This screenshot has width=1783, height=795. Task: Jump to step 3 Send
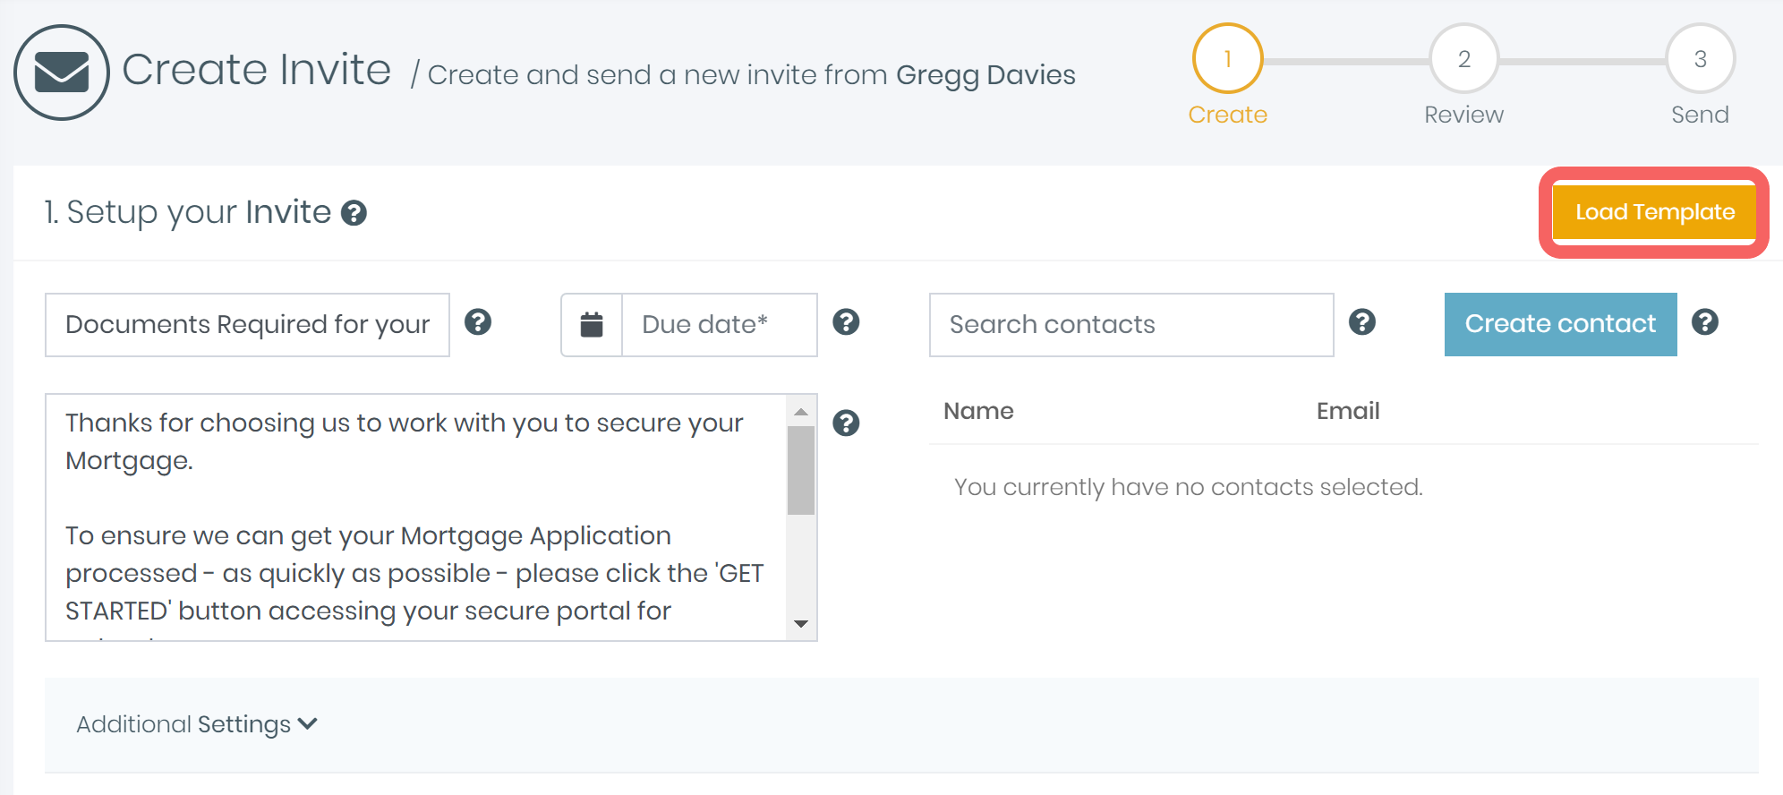tap(1700, 59)
